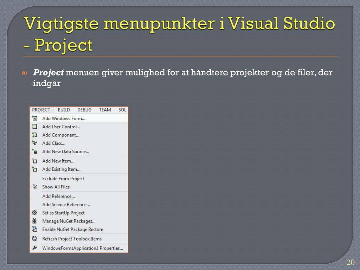Screen dimensions: 360x270
Task: Select Add Component... from the menu
Action: tap(79, 135)
